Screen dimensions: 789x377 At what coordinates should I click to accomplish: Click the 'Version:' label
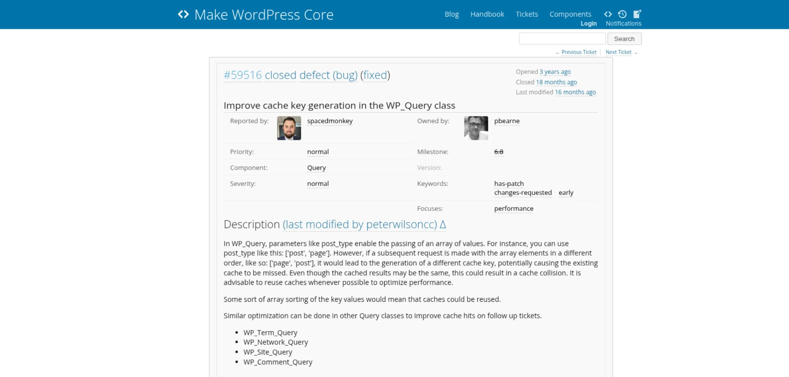pyautogui.click(x=429, y=168)
